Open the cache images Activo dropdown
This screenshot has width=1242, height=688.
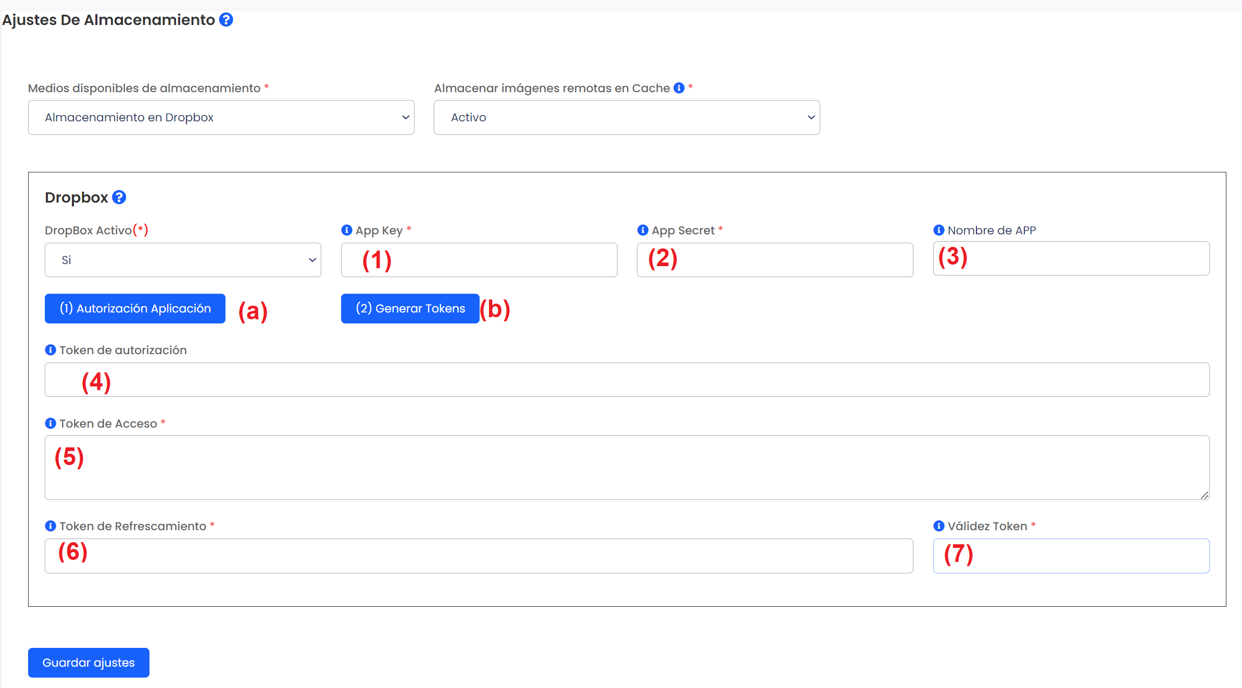coord(626,118)
